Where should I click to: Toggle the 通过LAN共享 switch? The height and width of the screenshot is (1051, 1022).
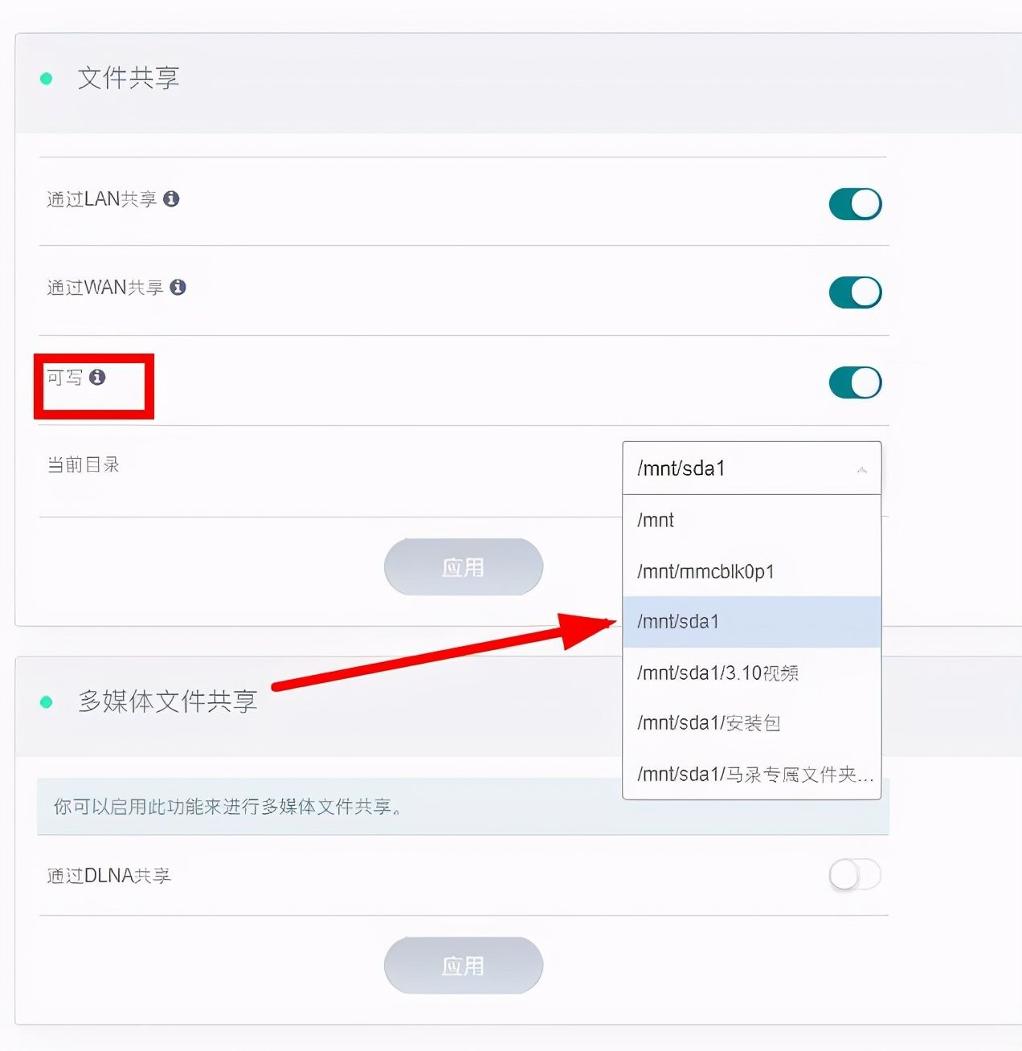(x=855, y=204)
